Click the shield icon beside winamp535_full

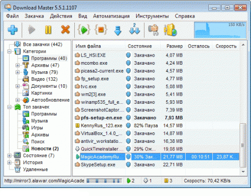(129, 102)
